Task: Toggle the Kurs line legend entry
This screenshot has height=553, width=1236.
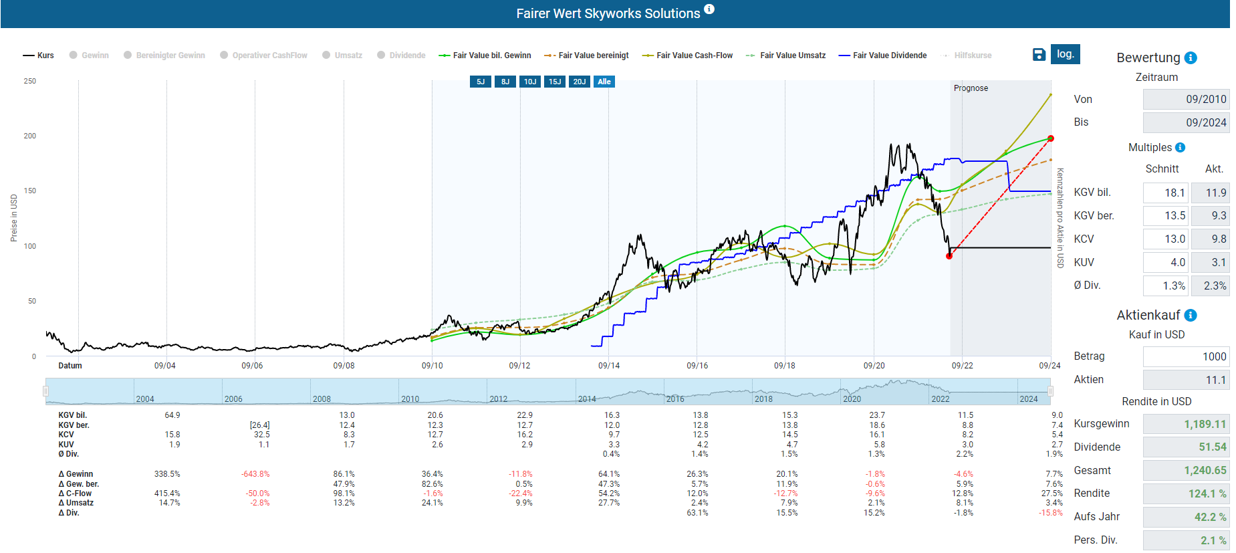Action: (39, 56)
